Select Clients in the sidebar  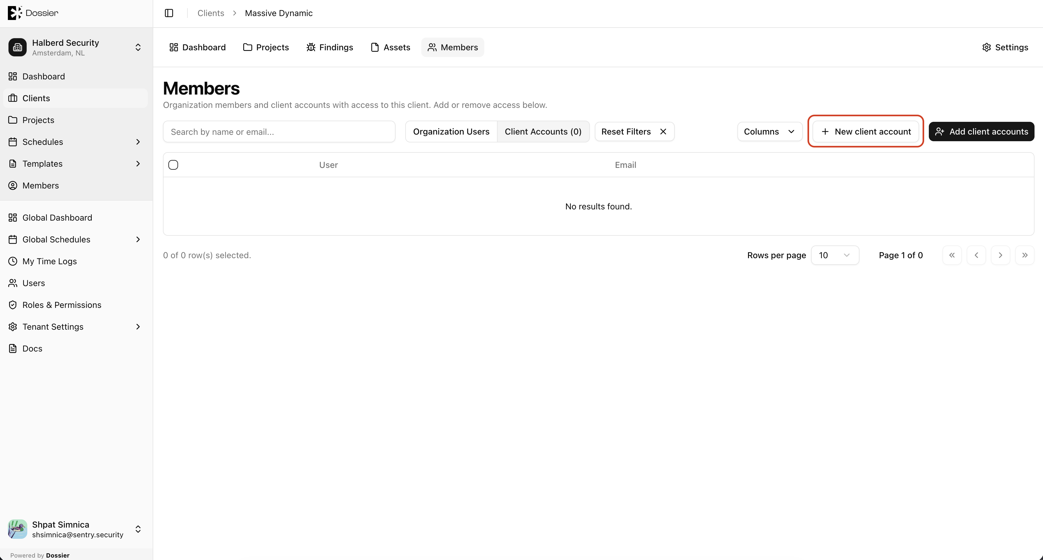click(x=76, y=98)
